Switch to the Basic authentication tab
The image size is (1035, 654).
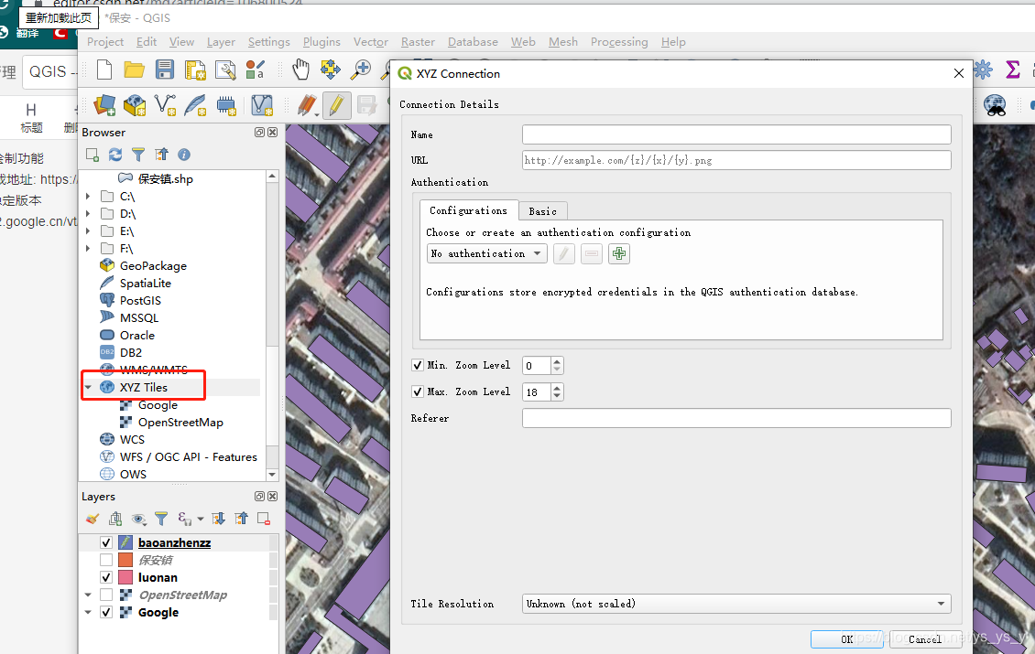click(542, 211)
